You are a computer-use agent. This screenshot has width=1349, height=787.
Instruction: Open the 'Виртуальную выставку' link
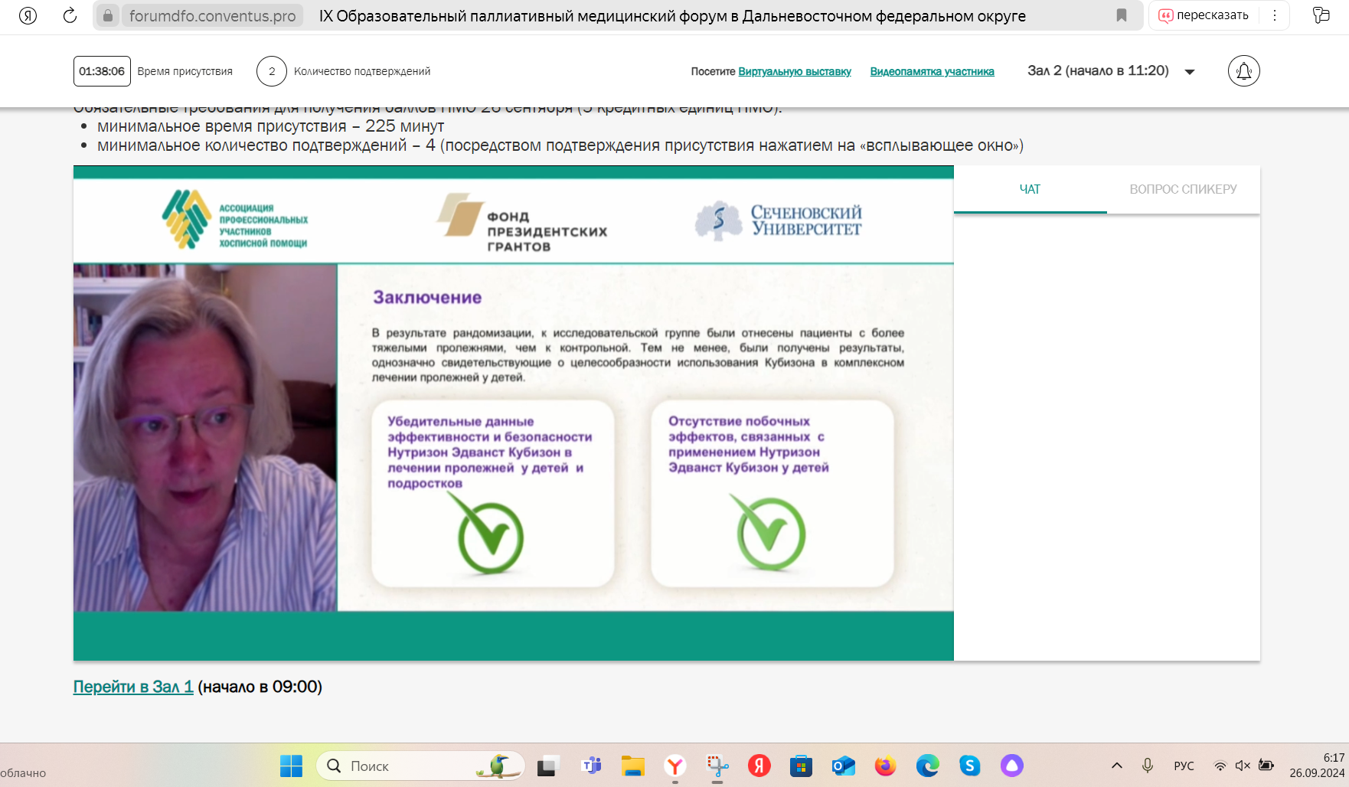tap(795, 71)
